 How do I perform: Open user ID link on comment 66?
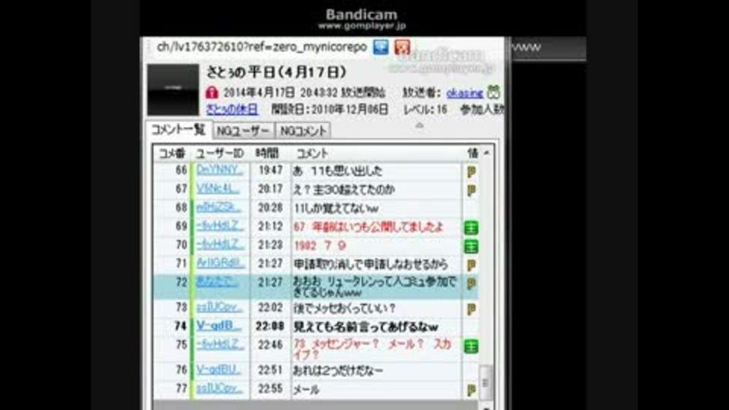coord(219,169)
